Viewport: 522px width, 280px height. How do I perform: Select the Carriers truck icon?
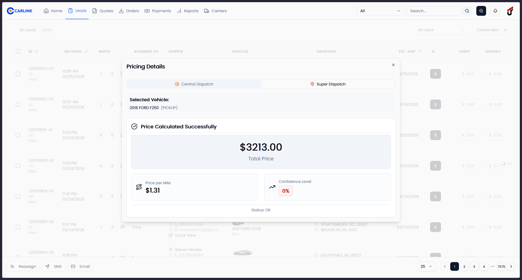[x=207, y=11]
